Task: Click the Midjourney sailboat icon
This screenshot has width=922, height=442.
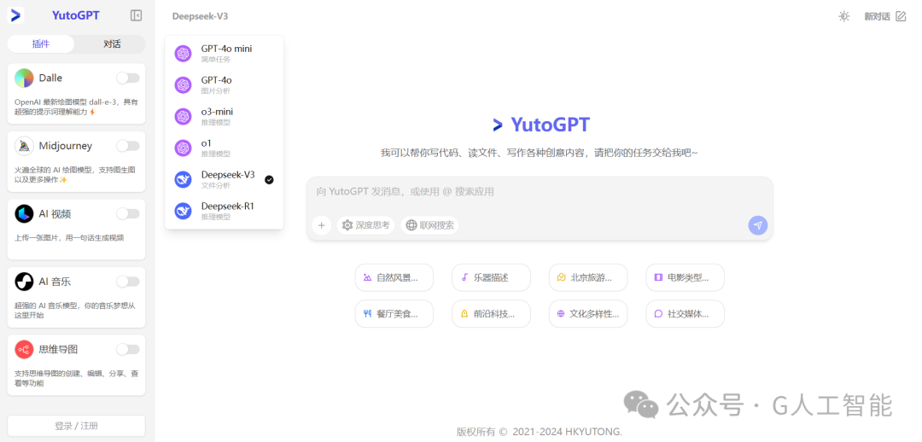Action: pos(24,146)
